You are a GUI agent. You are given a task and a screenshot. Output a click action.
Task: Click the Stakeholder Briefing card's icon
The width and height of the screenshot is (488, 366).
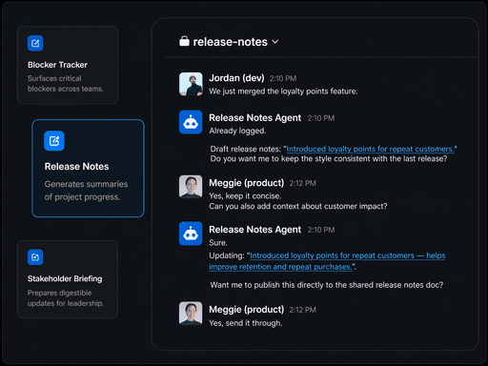tap(35, 257)
